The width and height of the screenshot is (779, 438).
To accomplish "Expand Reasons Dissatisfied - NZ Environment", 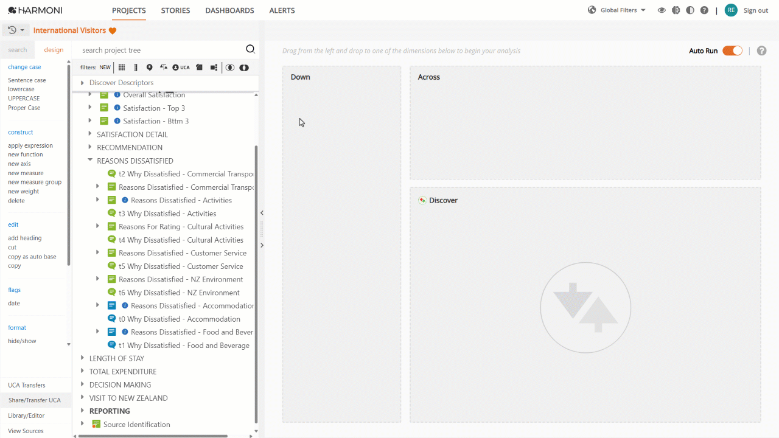I will [x=98, y=279].
